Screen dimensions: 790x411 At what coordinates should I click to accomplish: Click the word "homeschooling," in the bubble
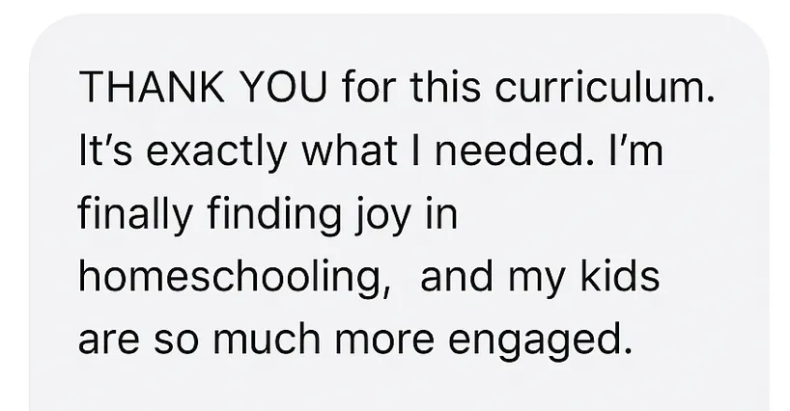pyautogui.click(x=236, y=279)
